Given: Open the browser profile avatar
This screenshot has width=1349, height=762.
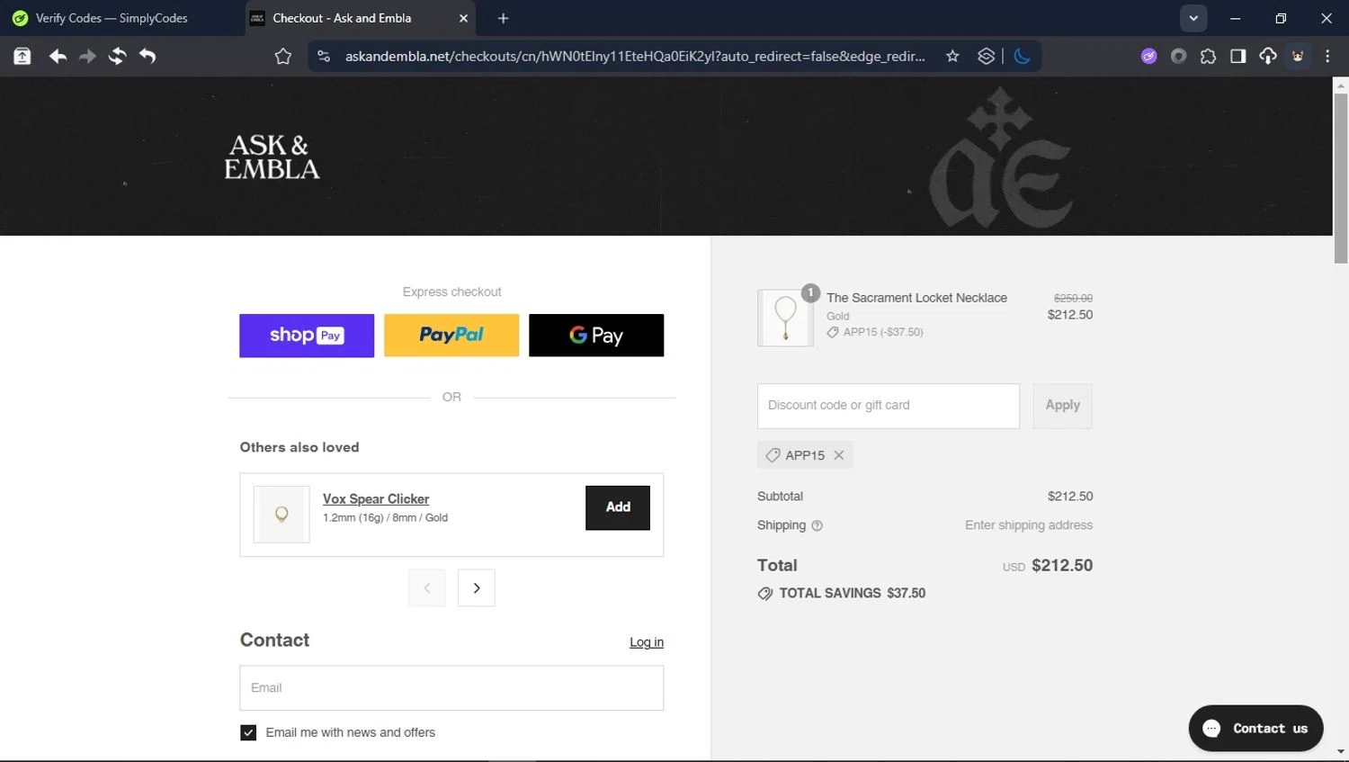Looking at the screenshot, I should pos(1298,56).
